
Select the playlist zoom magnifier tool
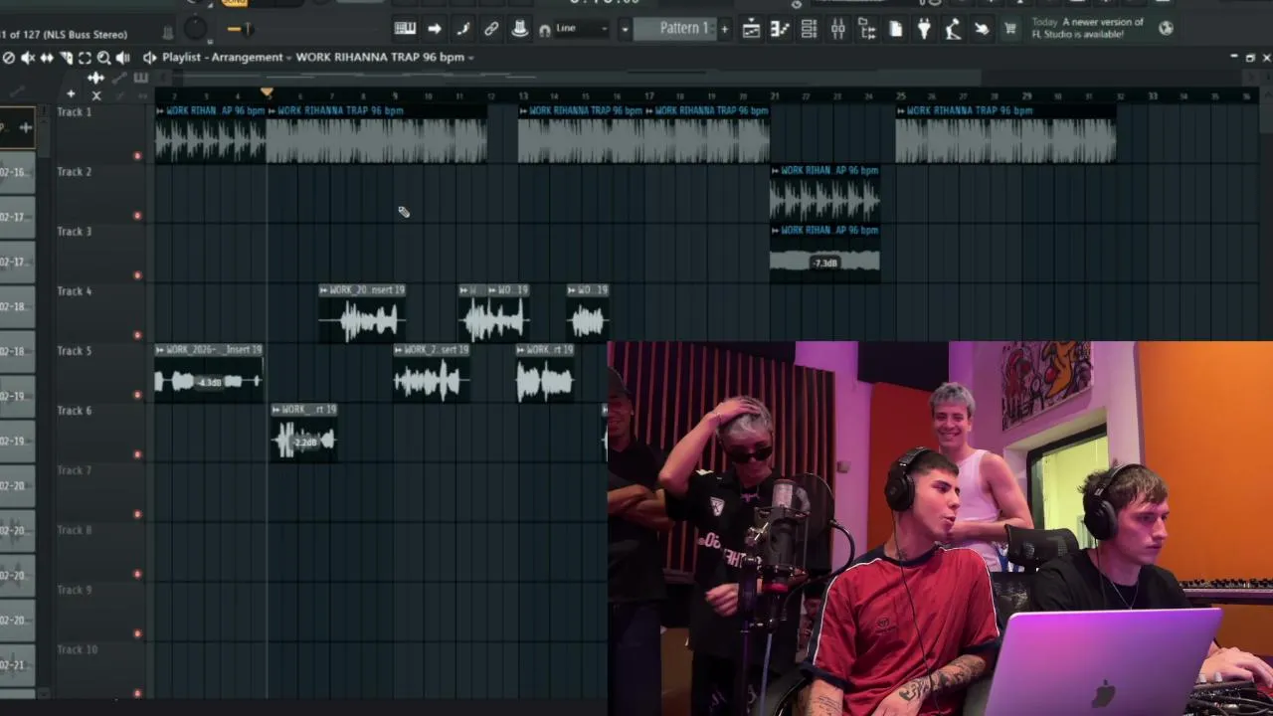tap(103, 58)
